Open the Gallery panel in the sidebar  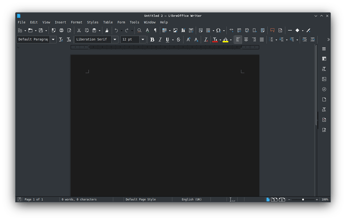[x=324, y=79]
